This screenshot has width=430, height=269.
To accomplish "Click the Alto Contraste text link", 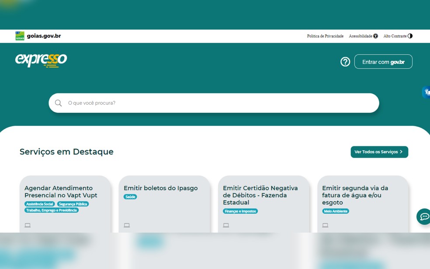I will tap(395, 36).
